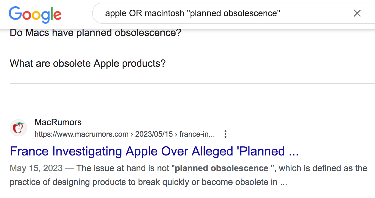Clear the search query with X
The image size is (375, 198).
[357, 13]
